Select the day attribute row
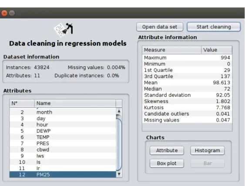 tap(63, 118)
